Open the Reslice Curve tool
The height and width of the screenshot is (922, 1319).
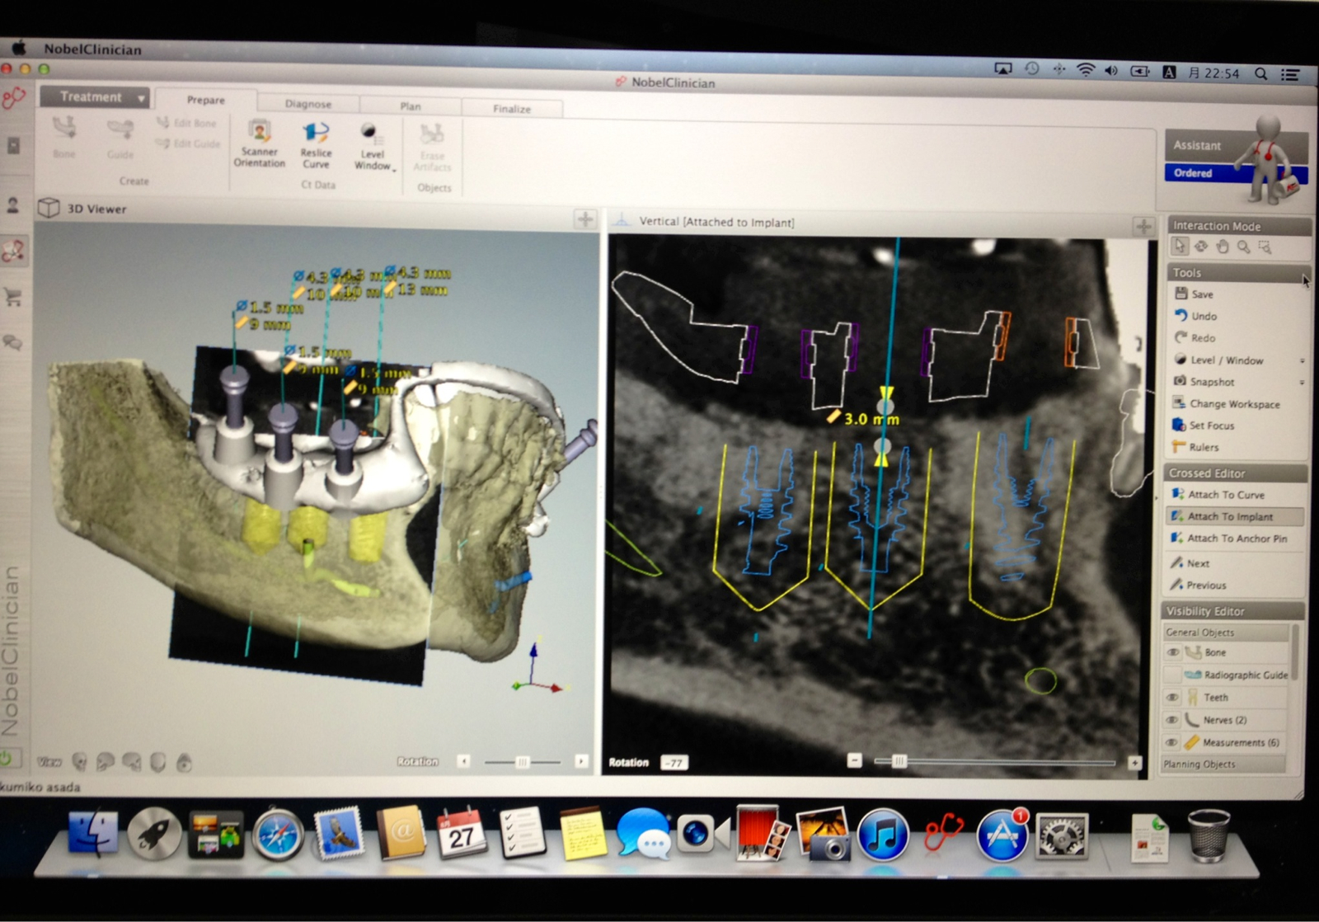[x=316, y=144]
